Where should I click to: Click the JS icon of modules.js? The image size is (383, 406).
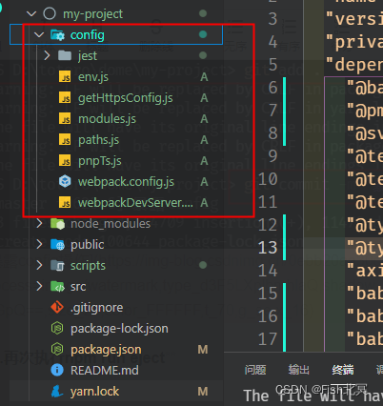(65, 119)
